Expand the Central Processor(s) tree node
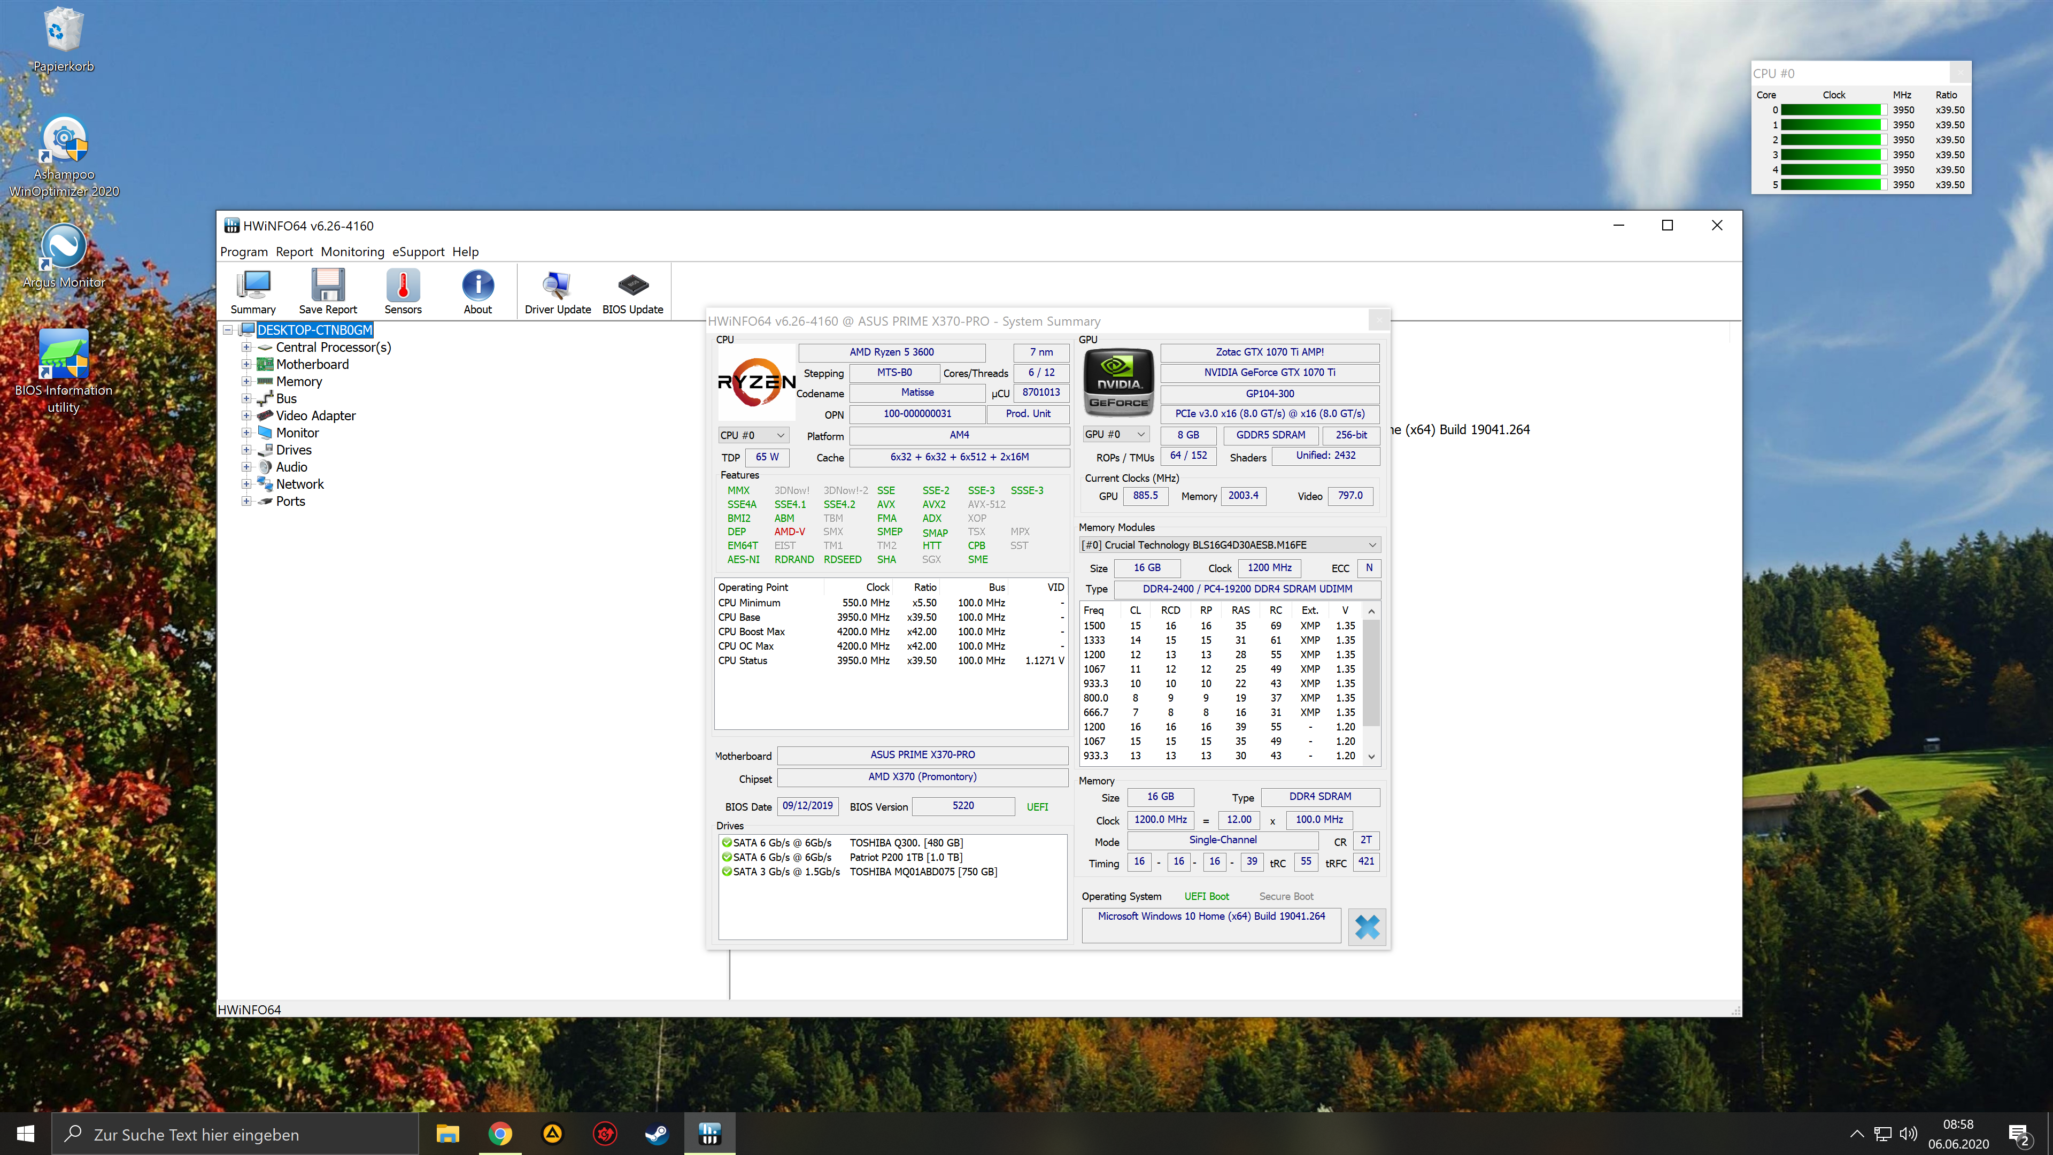2053x1155 pixels. (x=246, y=348)
